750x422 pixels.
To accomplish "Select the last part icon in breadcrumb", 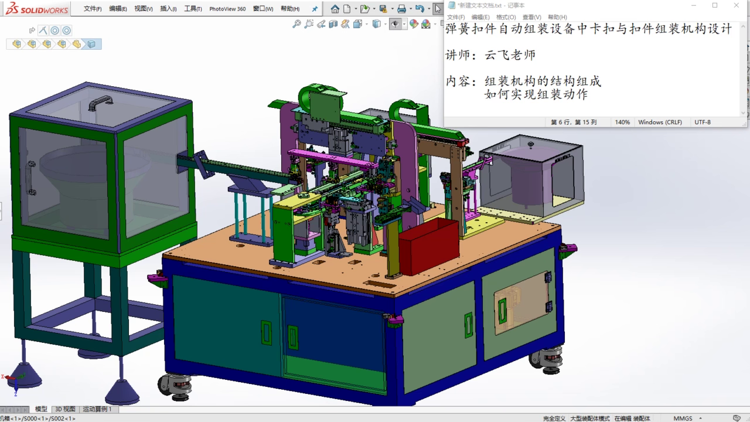I will pyautogui.click(x=91, y=44).
